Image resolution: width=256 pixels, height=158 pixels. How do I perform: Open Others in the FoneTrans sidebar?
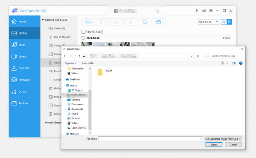24,92
